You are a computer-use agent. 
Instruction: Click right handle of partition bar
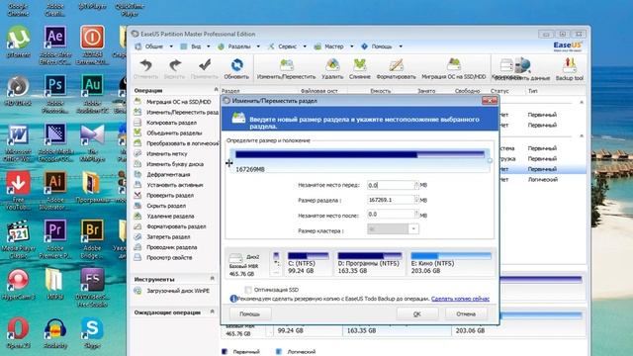coord(490,160)
